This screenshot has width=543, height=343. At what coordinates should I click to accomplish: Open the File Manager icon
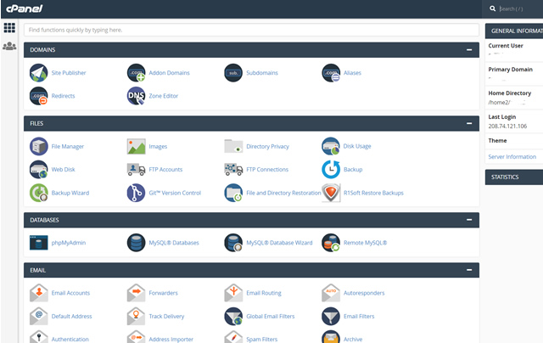(x=39, y=146)
